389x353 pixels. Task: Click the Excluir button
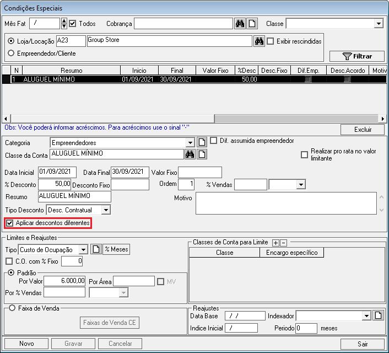tap(363, 130)
